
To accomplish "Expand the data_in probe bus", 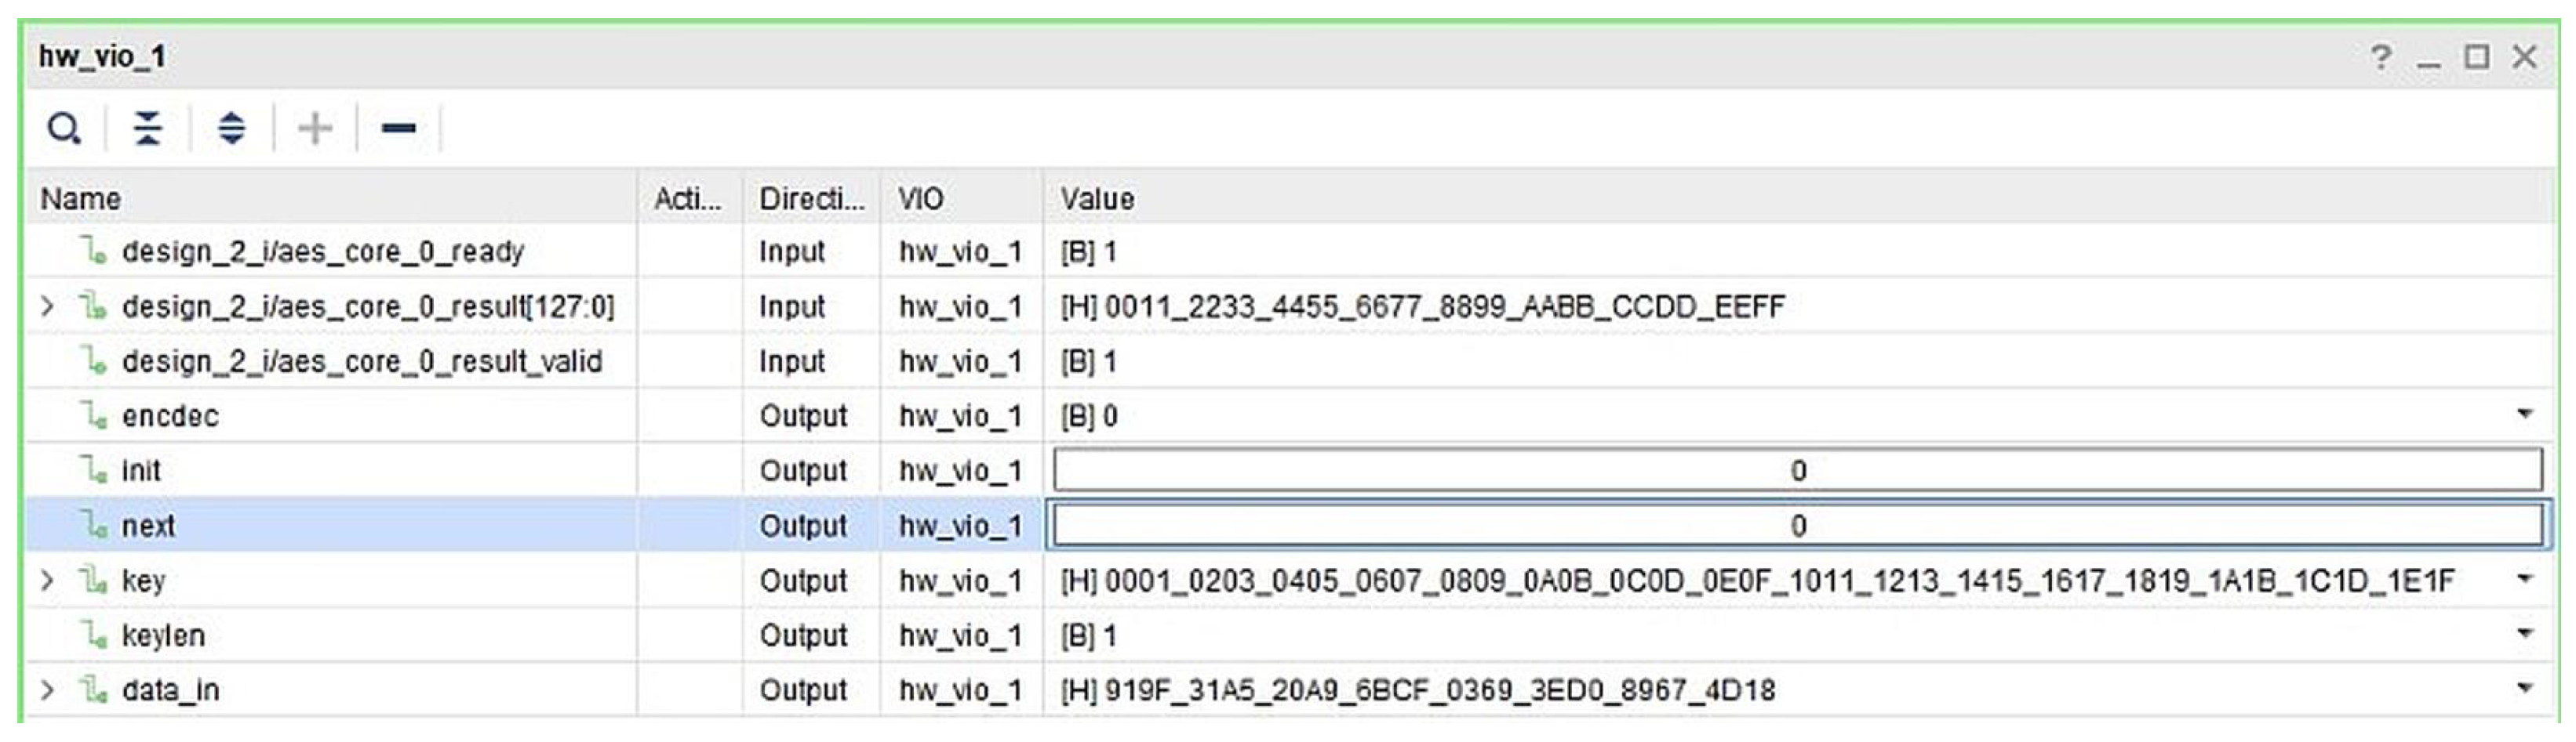I will pos(46,690).
